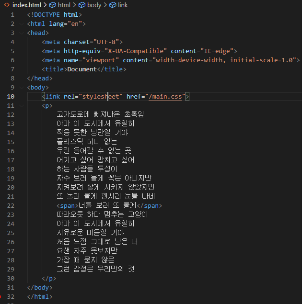The height and width of the screenshot is (304, 302).
Task: Click text 적응 못한 낭만일 거야
Action: (x=93, y=133)
